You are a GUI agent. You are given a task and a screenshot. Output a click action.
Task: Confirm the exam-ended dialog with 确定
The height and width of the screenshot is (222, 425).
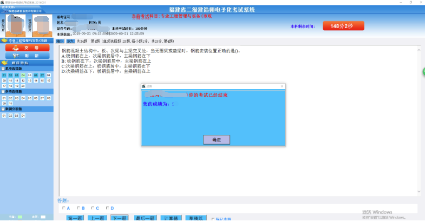tap(217, 140)
